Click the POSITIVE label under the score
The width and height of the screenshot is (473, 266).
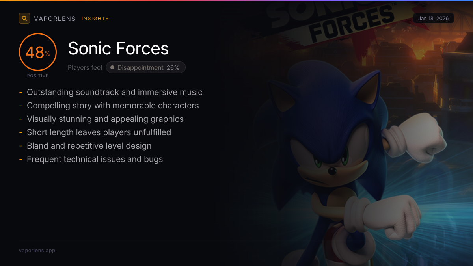[x=38, y=76]
